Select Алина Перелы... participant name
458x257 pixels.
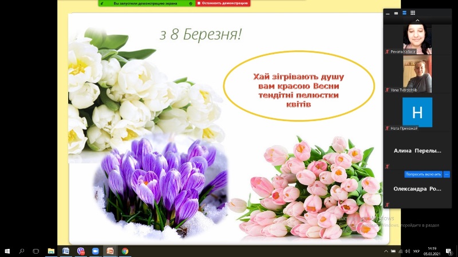pyautogui.click(x=417, y=151)
